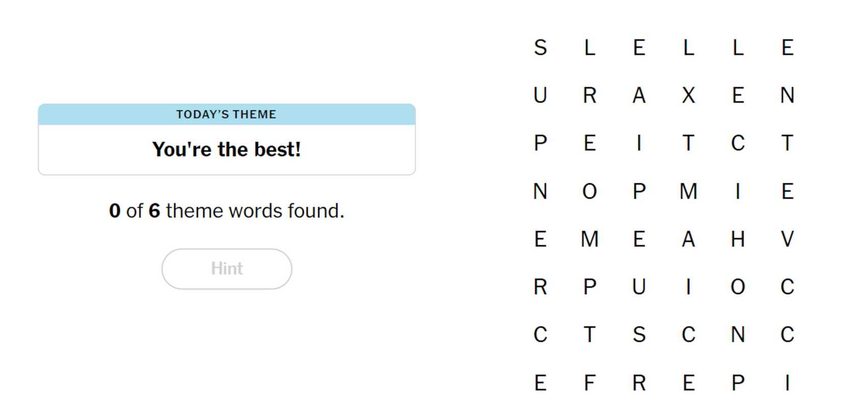
Task: Select the letter H in the grid
Action: coord(738,239)
